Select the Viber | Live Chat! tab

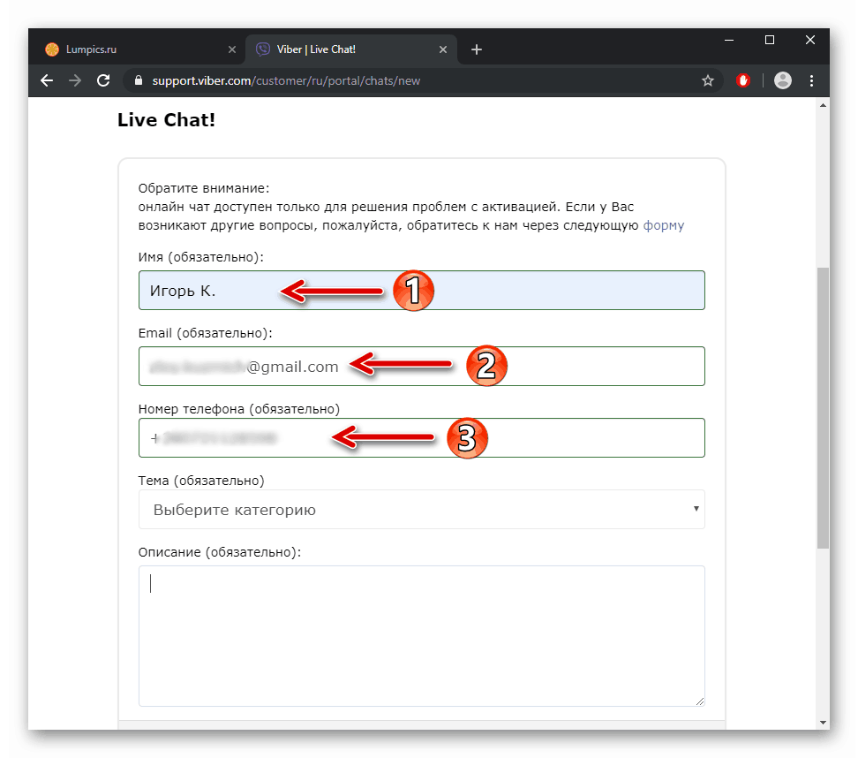click(352, 49)
